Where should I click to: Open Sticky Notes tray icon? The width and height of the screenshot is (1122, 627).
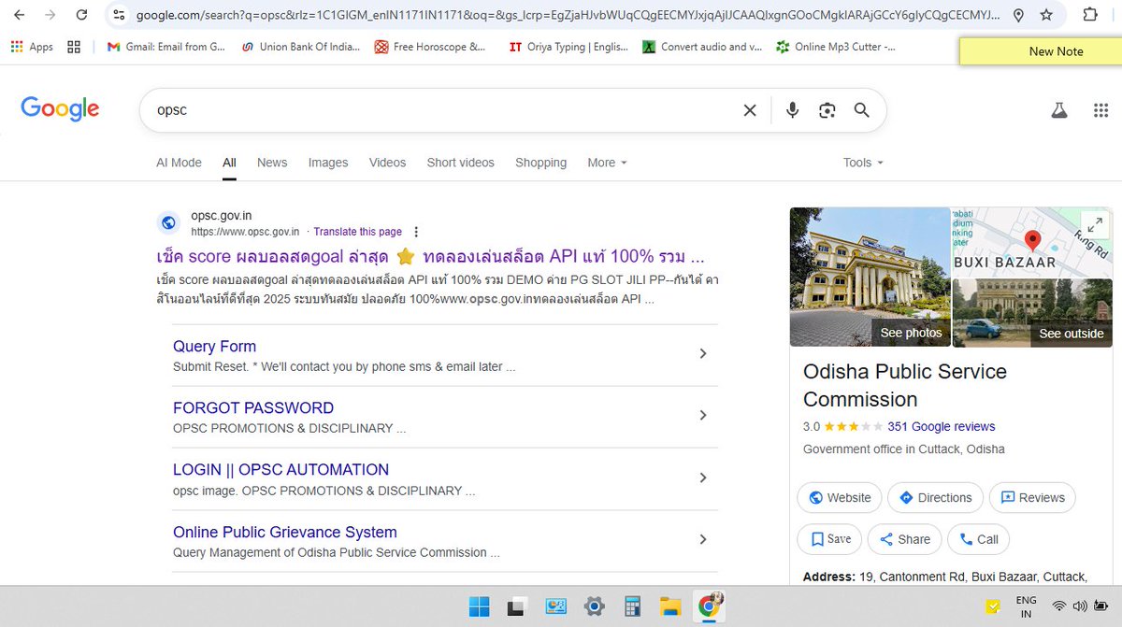click(993, 607)
